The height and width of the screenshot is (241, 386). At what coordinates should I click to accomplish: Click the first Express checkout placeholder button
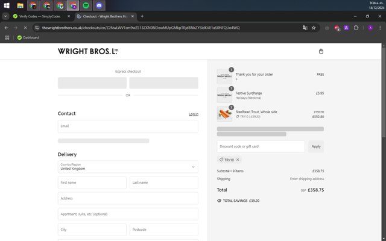[x=92, y=83]
